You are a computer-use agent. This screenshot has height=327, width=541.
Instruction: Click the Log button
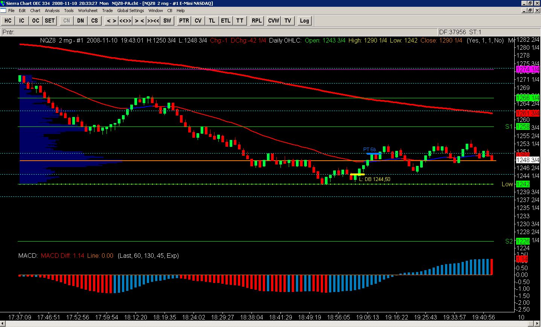coord(304,21)
